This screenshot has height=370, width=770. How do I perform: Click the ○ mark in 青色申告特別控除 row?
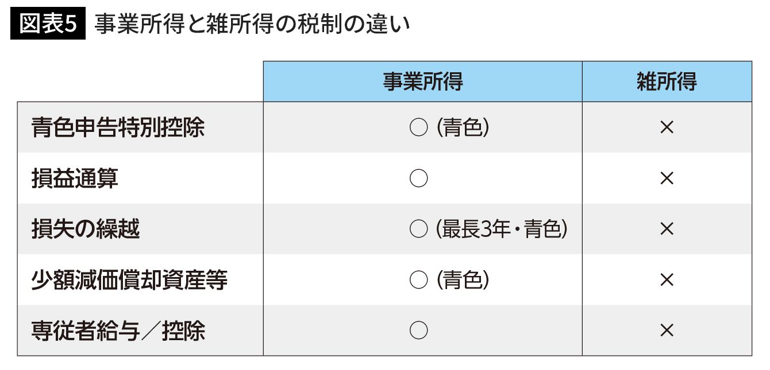(418, 128)
